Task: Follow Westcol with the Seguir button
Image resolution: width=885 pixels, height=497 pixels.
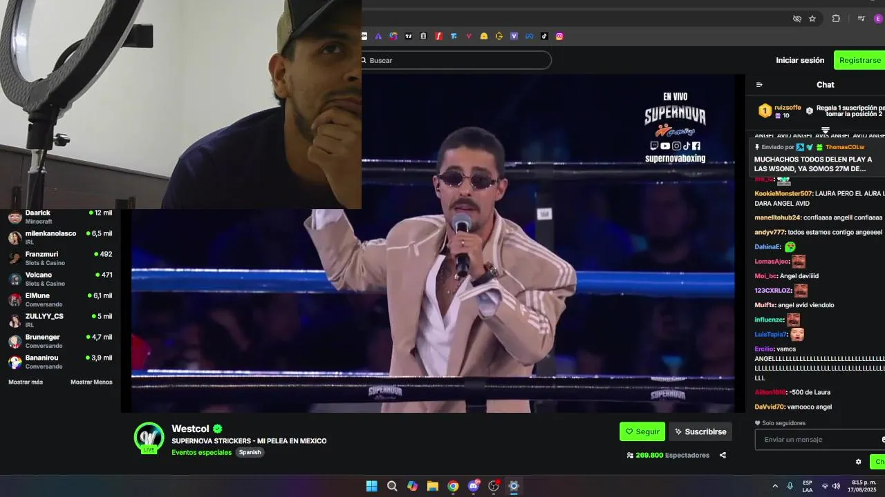Action: tap(642, 431)
